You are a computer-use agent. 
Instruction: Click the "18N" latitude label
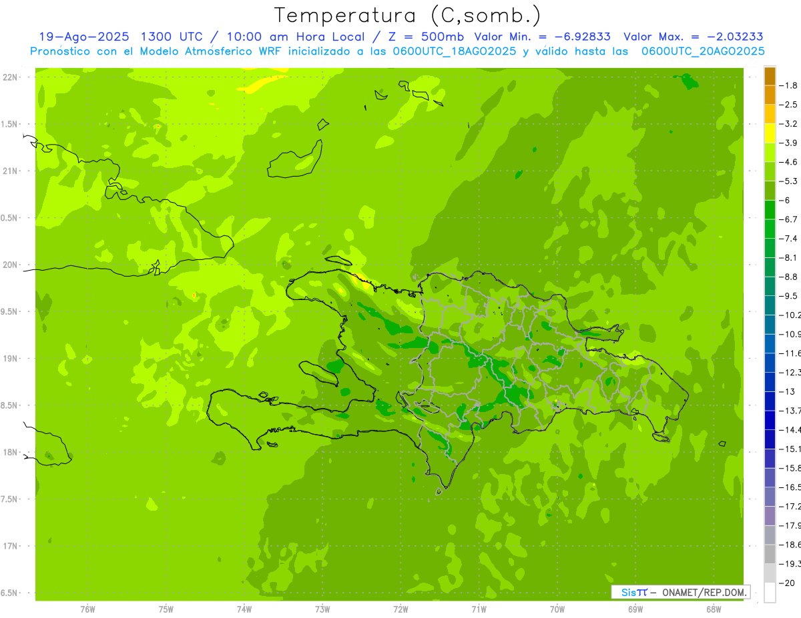pyautogui.click(x=10, y=452)
